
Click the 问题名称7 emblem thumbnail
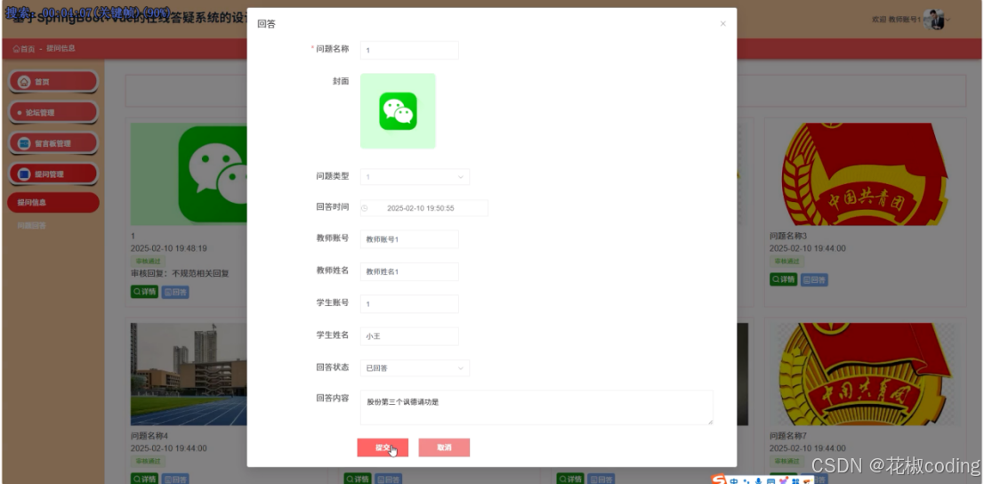[x=865, y=375]
